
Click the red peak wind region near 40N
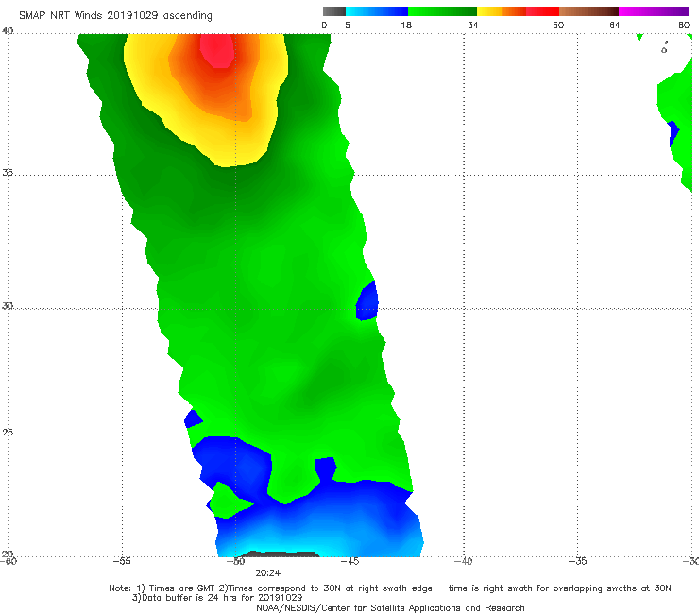[x=217, y=50]
